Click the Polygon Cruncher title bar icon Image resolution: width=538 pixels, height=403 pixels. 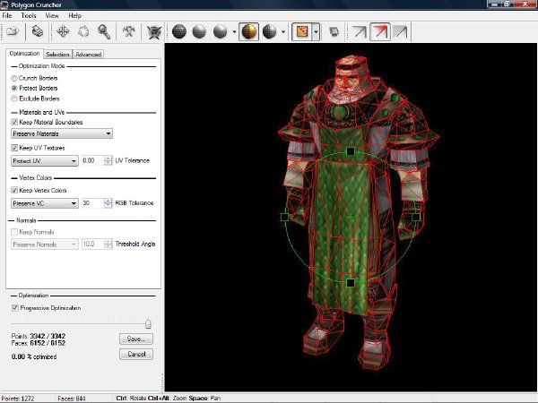pos(4,4)
